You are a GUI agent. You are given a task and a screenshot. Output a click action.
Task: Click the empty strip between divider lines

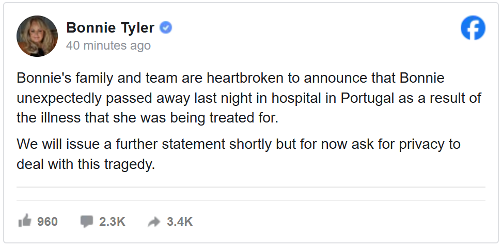251,194
